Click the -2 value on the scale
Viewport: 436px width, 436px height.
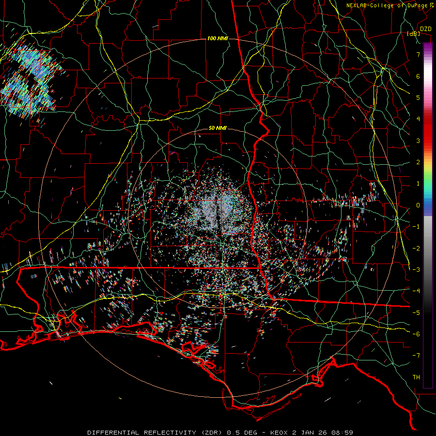coord(416,249)
